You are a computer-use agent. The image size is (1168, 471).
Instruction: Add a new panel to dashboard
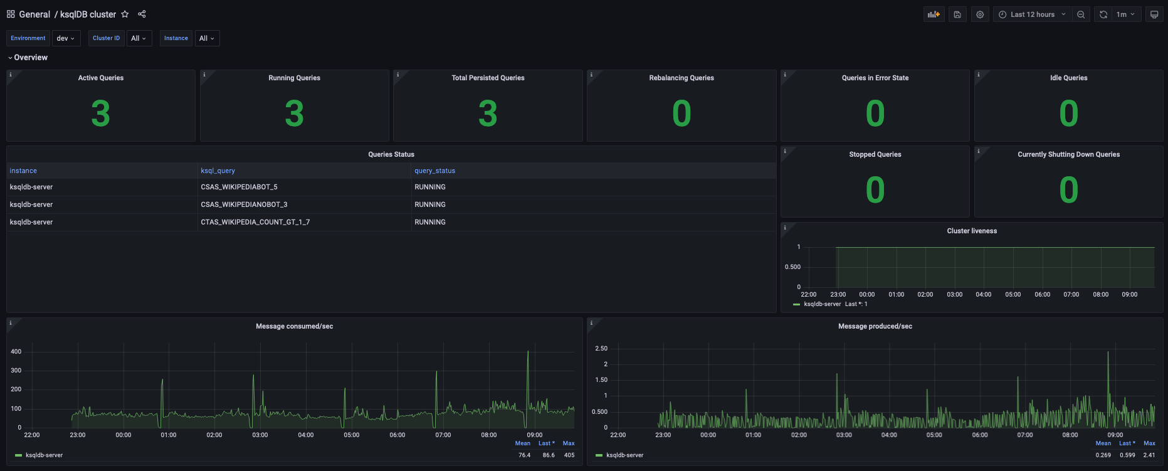tap(934, 14)
